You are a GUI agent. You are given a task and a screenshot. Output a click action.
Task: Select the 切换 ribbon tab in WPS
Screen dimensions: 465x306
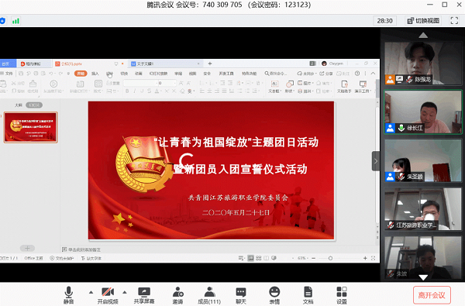[x=124, y=74]
